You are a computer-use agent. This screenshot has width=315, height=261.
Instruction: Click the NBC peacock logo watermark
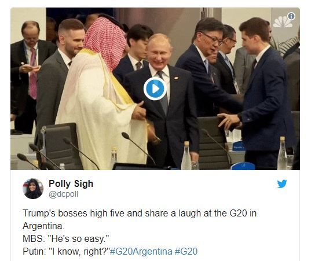(x=282, y=22)
